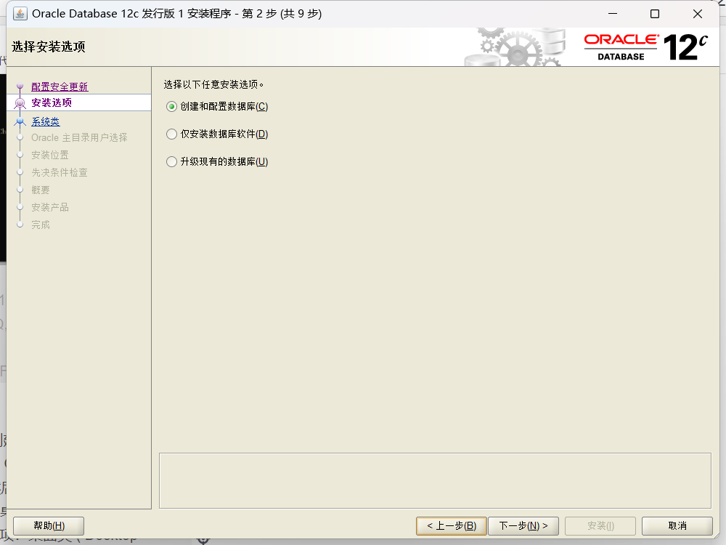Open help via the 帮助 button
The height and width of the screenshot is (545, 726).
click(x=49, y=526)
